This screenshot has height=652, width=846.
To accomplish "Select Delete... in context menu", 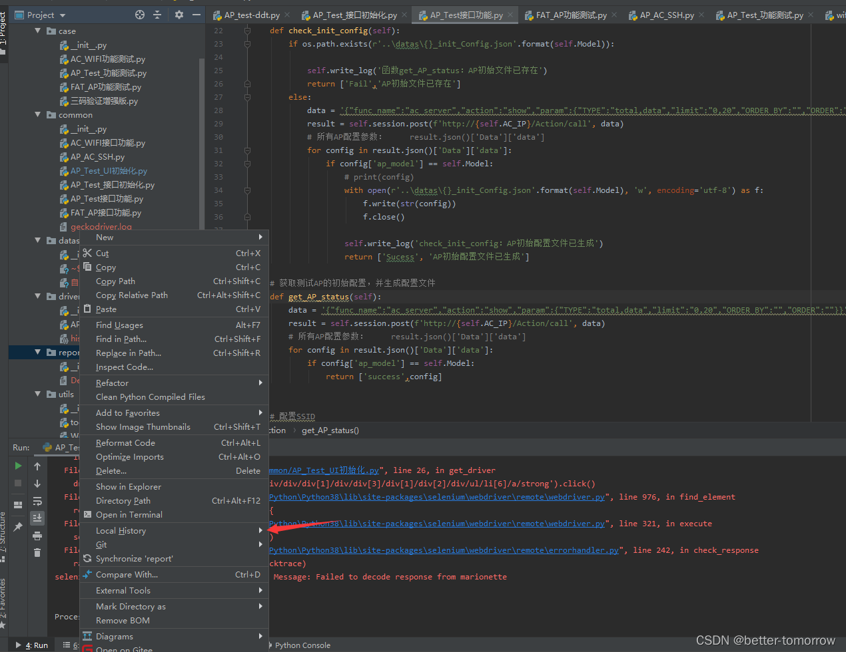I will point(174,470).
